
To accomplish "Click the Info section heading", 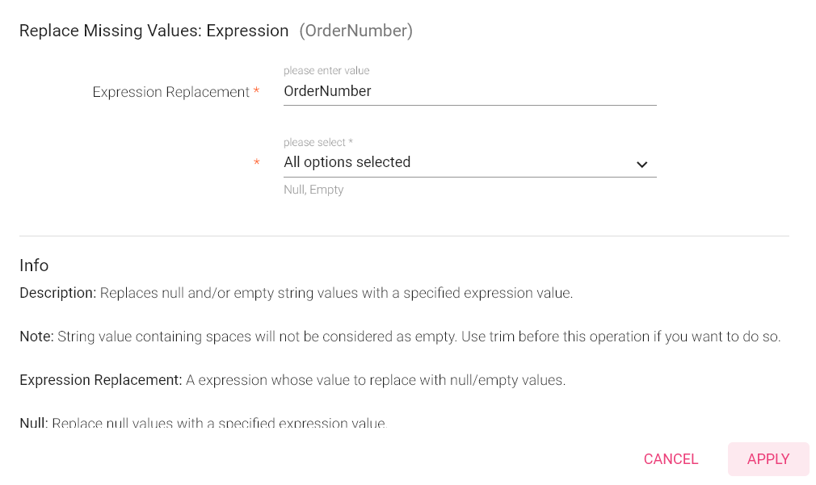I will tap(34, 265).
